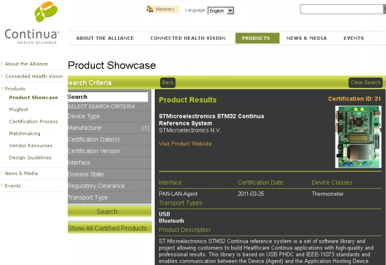Expand the Disease State criteria
This screenshot has height=265, width=386.
click(x=109, y=174)
